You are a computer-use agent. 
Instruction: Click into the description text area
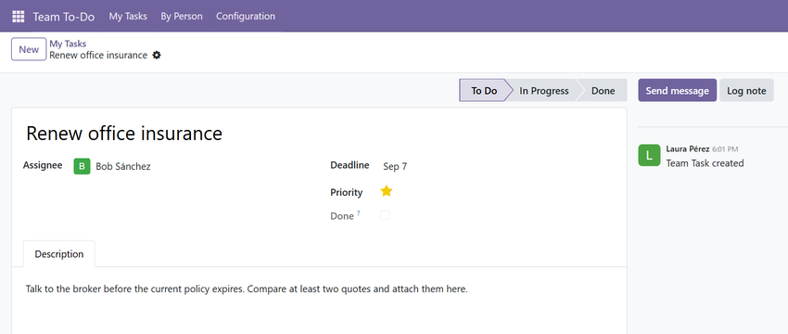click(x=247, y=289)
